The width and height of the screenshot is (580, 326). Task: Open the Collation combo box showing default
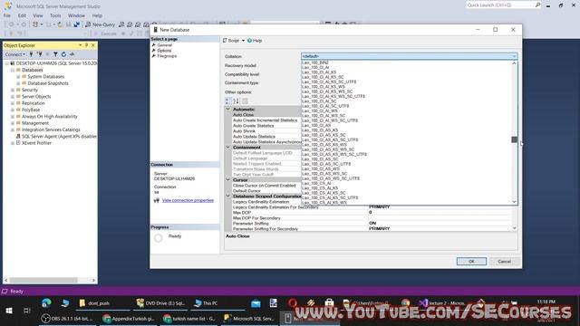coord(409,56)
